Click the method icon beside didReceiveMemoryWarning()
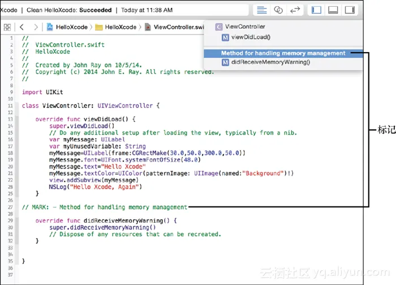 tap(225, 62)
